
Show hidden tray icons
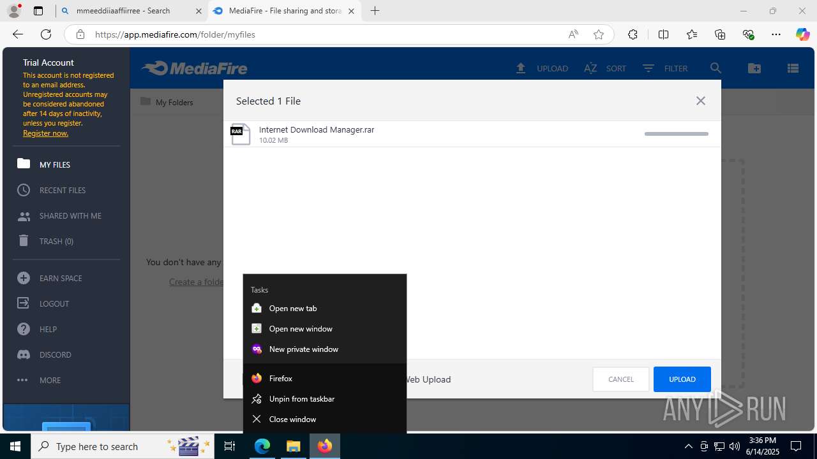click(688, 446)
